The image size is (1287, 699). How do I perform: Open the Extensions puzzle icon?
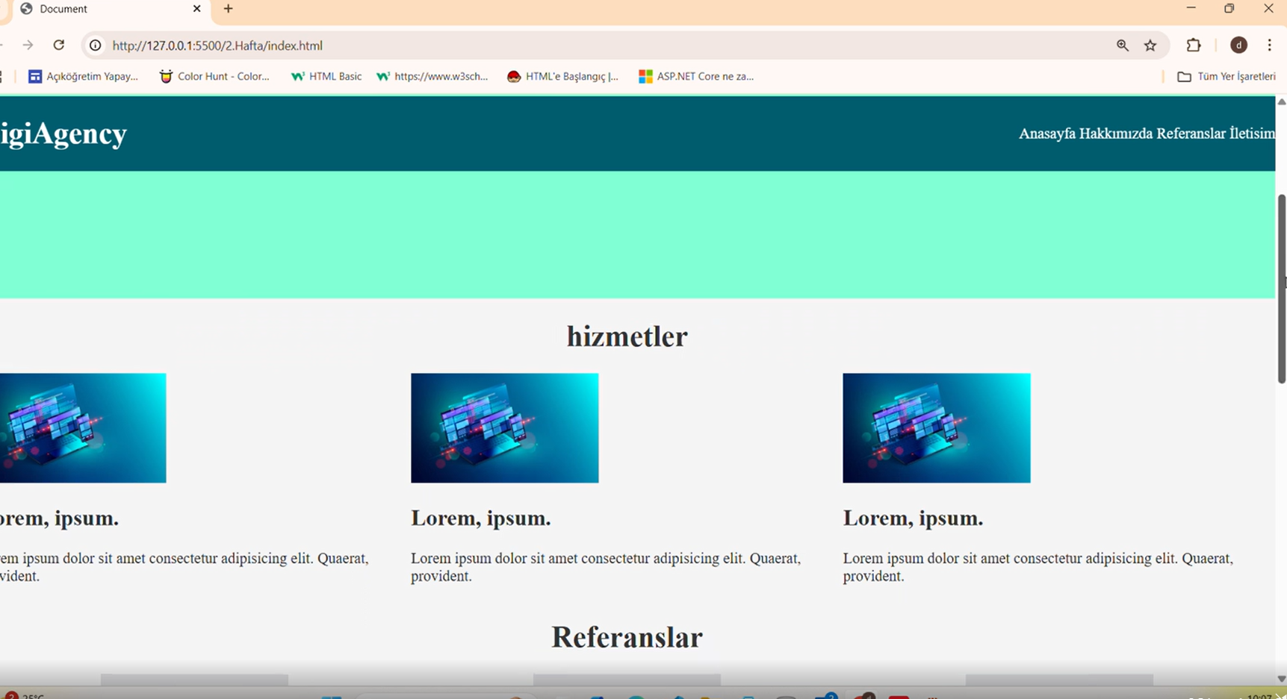(x=1194, y=46)
